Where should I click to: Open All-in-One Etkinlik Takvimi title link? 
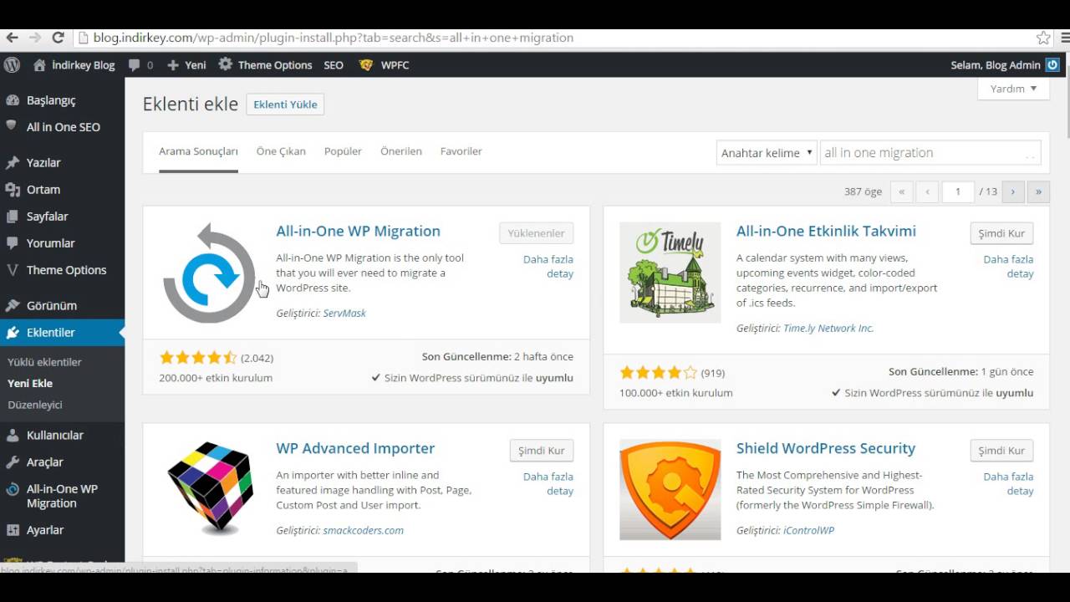(x=826, y=232)
